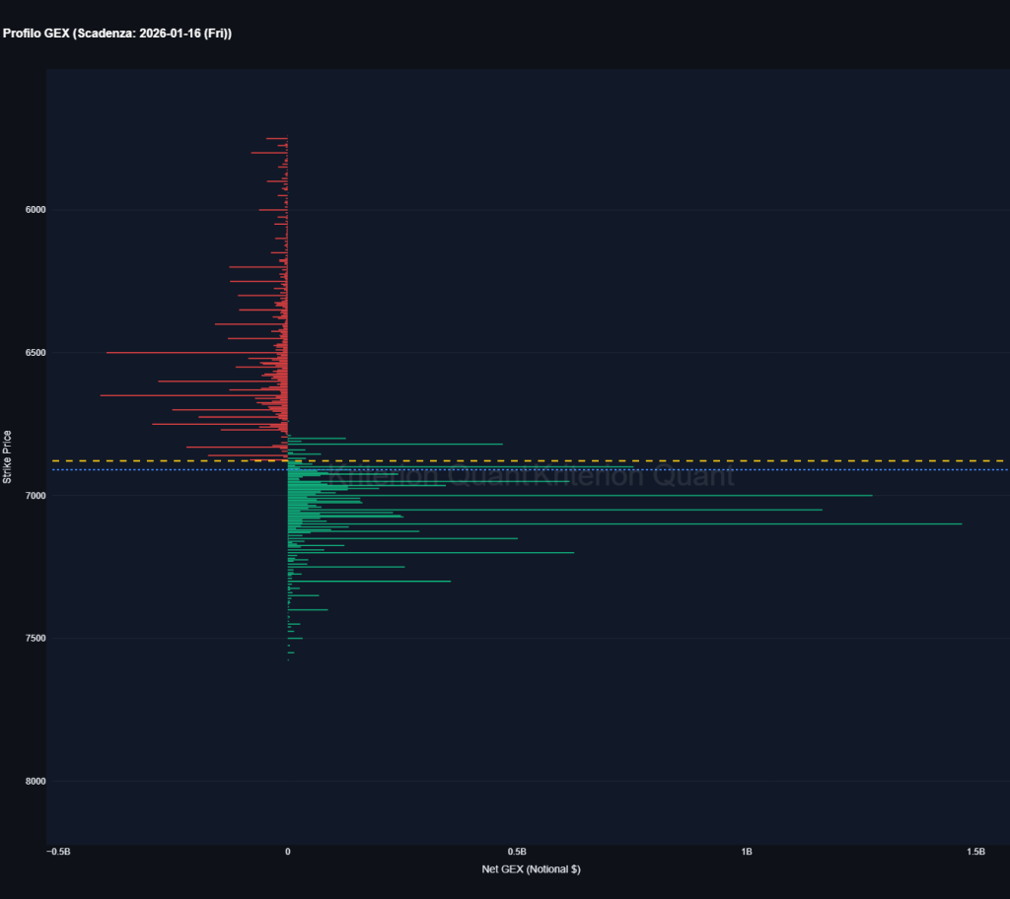Click the red bar near strike 6650

point(197,395)
